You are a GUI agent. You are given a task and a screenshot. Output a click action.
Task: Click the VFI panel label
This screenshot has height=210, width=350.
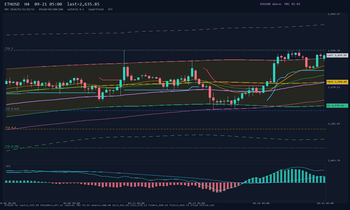click(x=8, y=166)
